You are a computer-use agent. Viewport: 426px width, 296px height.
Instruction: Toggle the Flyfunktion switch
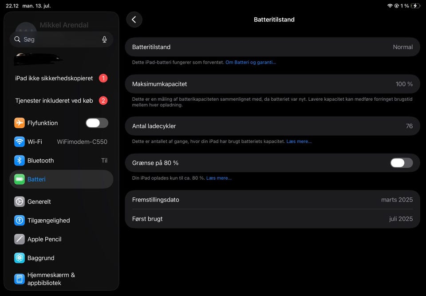[x=97, y=123]
